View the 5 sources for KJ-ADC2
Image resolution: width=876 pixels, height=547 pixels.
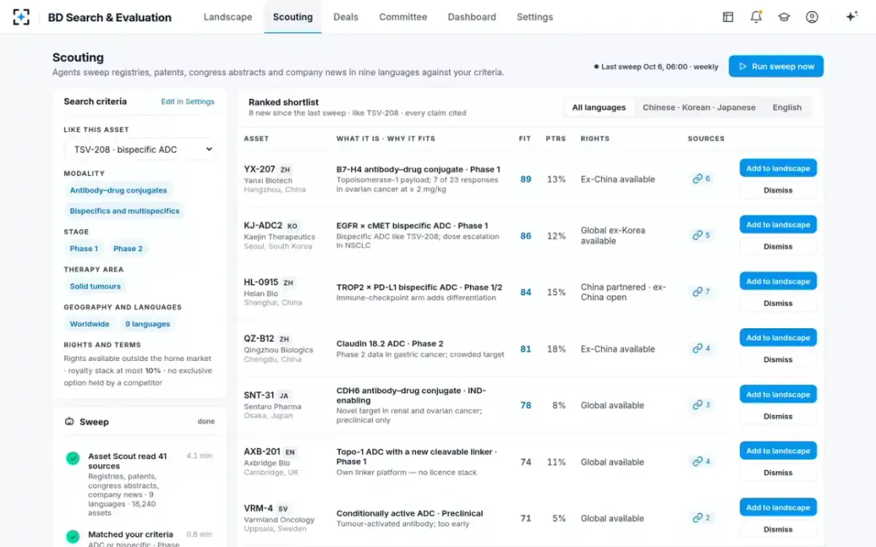702,236
